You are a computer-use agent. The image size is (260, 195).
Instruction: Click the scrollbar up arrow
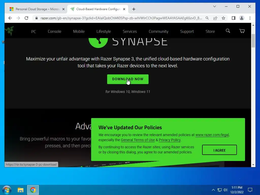pos(253,25)
